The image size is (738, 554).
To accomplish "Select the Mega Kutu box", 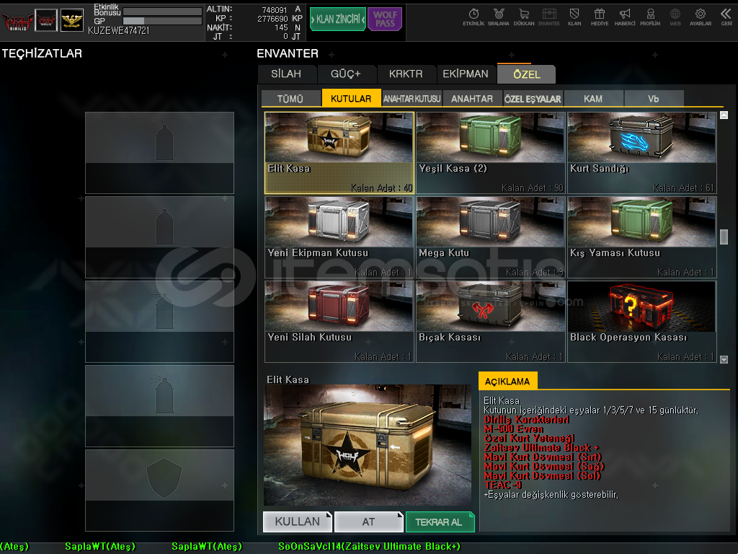I will (490, 237).
